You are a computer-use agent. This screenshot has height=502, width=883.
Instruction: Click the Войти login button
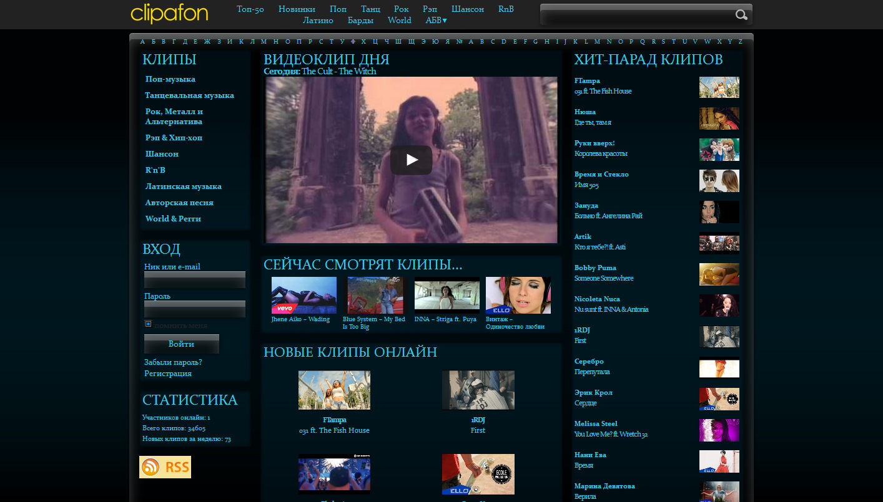[x=182, y=344]
